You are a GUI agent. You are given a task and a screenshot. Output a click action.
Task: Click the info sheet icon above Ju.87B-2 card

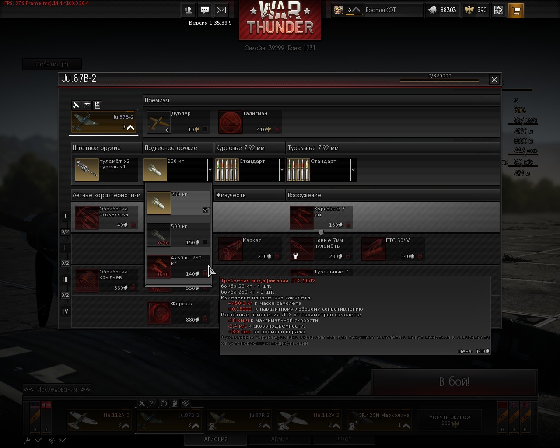point(97,105)
